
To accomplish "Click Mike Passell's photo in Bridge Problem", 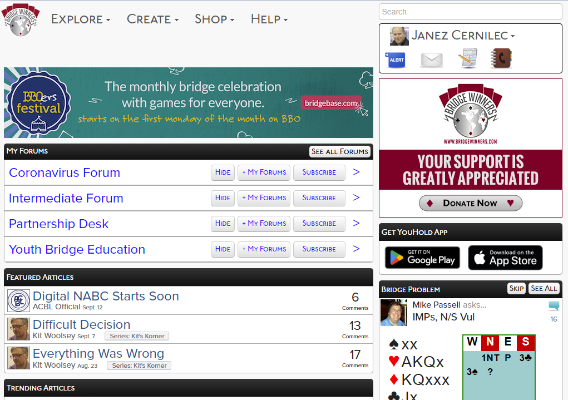I will pyautogui.click(x=394, y=313).
